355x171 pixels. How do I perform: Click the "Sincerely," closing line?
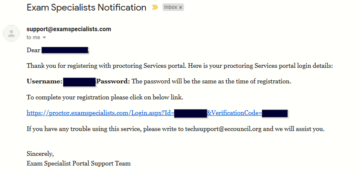[40, 153]
